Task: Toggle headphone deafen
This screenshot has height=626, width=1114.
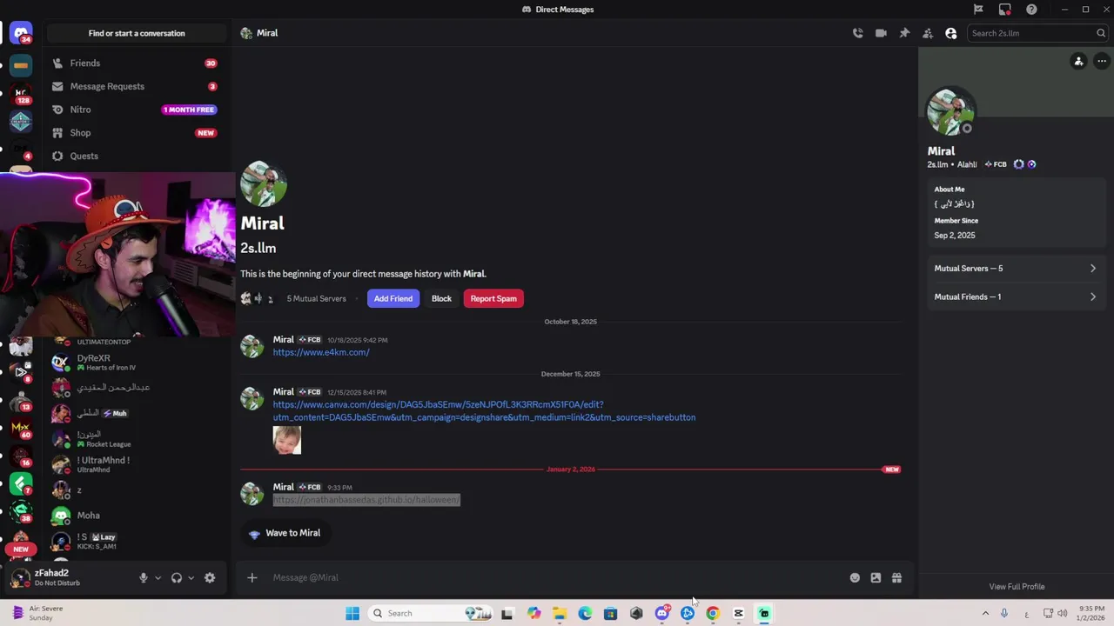Action: [x=177, y=577]
